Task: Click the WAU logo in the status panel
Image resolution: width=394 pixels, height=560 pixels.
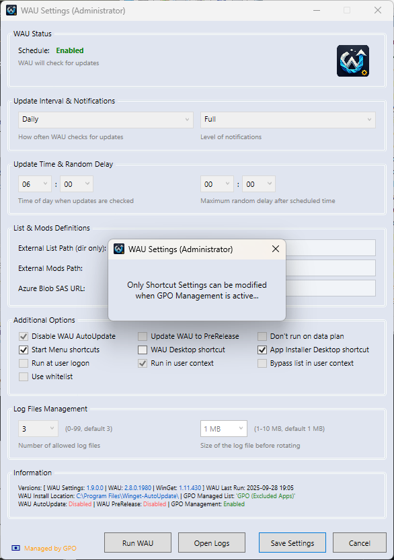Action: click(x=353, y=61)
